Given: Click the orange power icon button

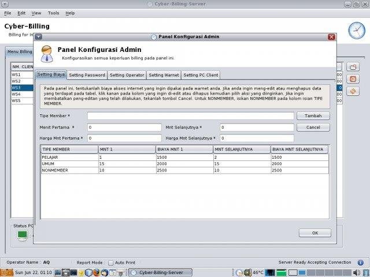Looking at the screenshot, I should point(353,79).
